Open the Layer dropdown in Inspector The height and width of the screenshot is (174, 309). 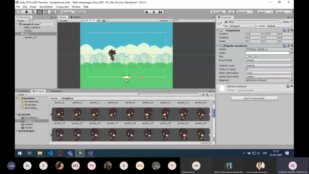click(x=279, y=26)
